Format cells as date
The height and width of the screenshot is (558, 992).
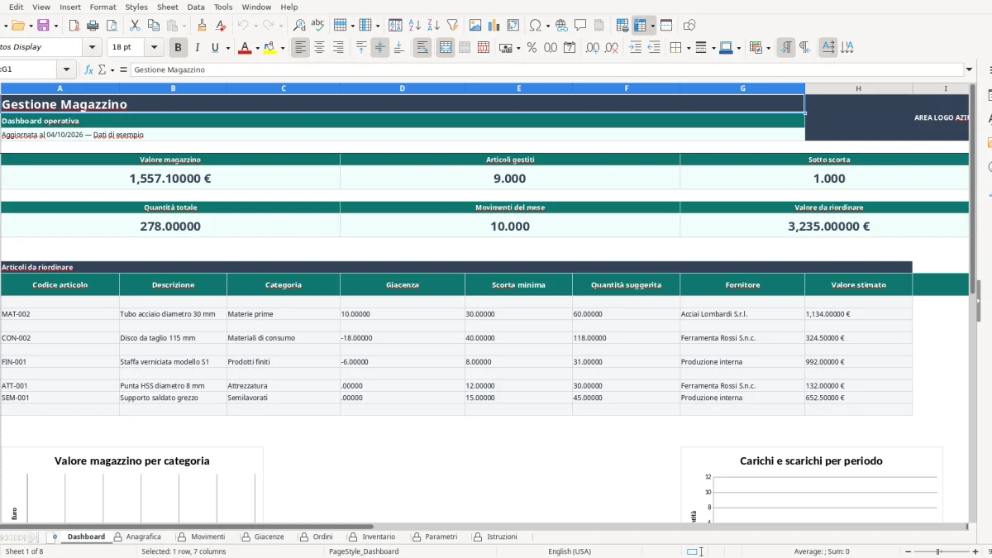570,48
